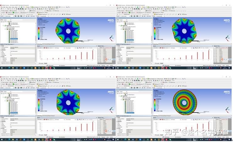Open Messages tab in Total Deformation 7 window

pyautogui.click(x=41, y=63)
